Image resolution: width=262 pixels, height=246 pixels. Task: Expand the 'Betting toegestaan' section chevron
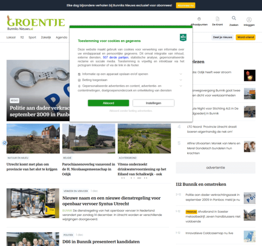click(x=181, y=80)
